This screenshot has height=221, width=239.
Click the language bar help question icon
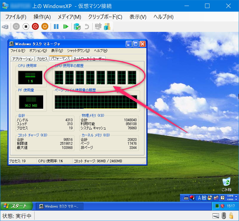[222, 198]
